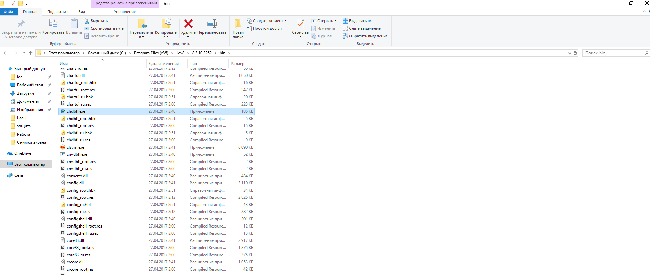The height and width of the screenshot is (275, 650).
Task: Click the Copy (Копировать) clipboard icon
Action: 53,24
